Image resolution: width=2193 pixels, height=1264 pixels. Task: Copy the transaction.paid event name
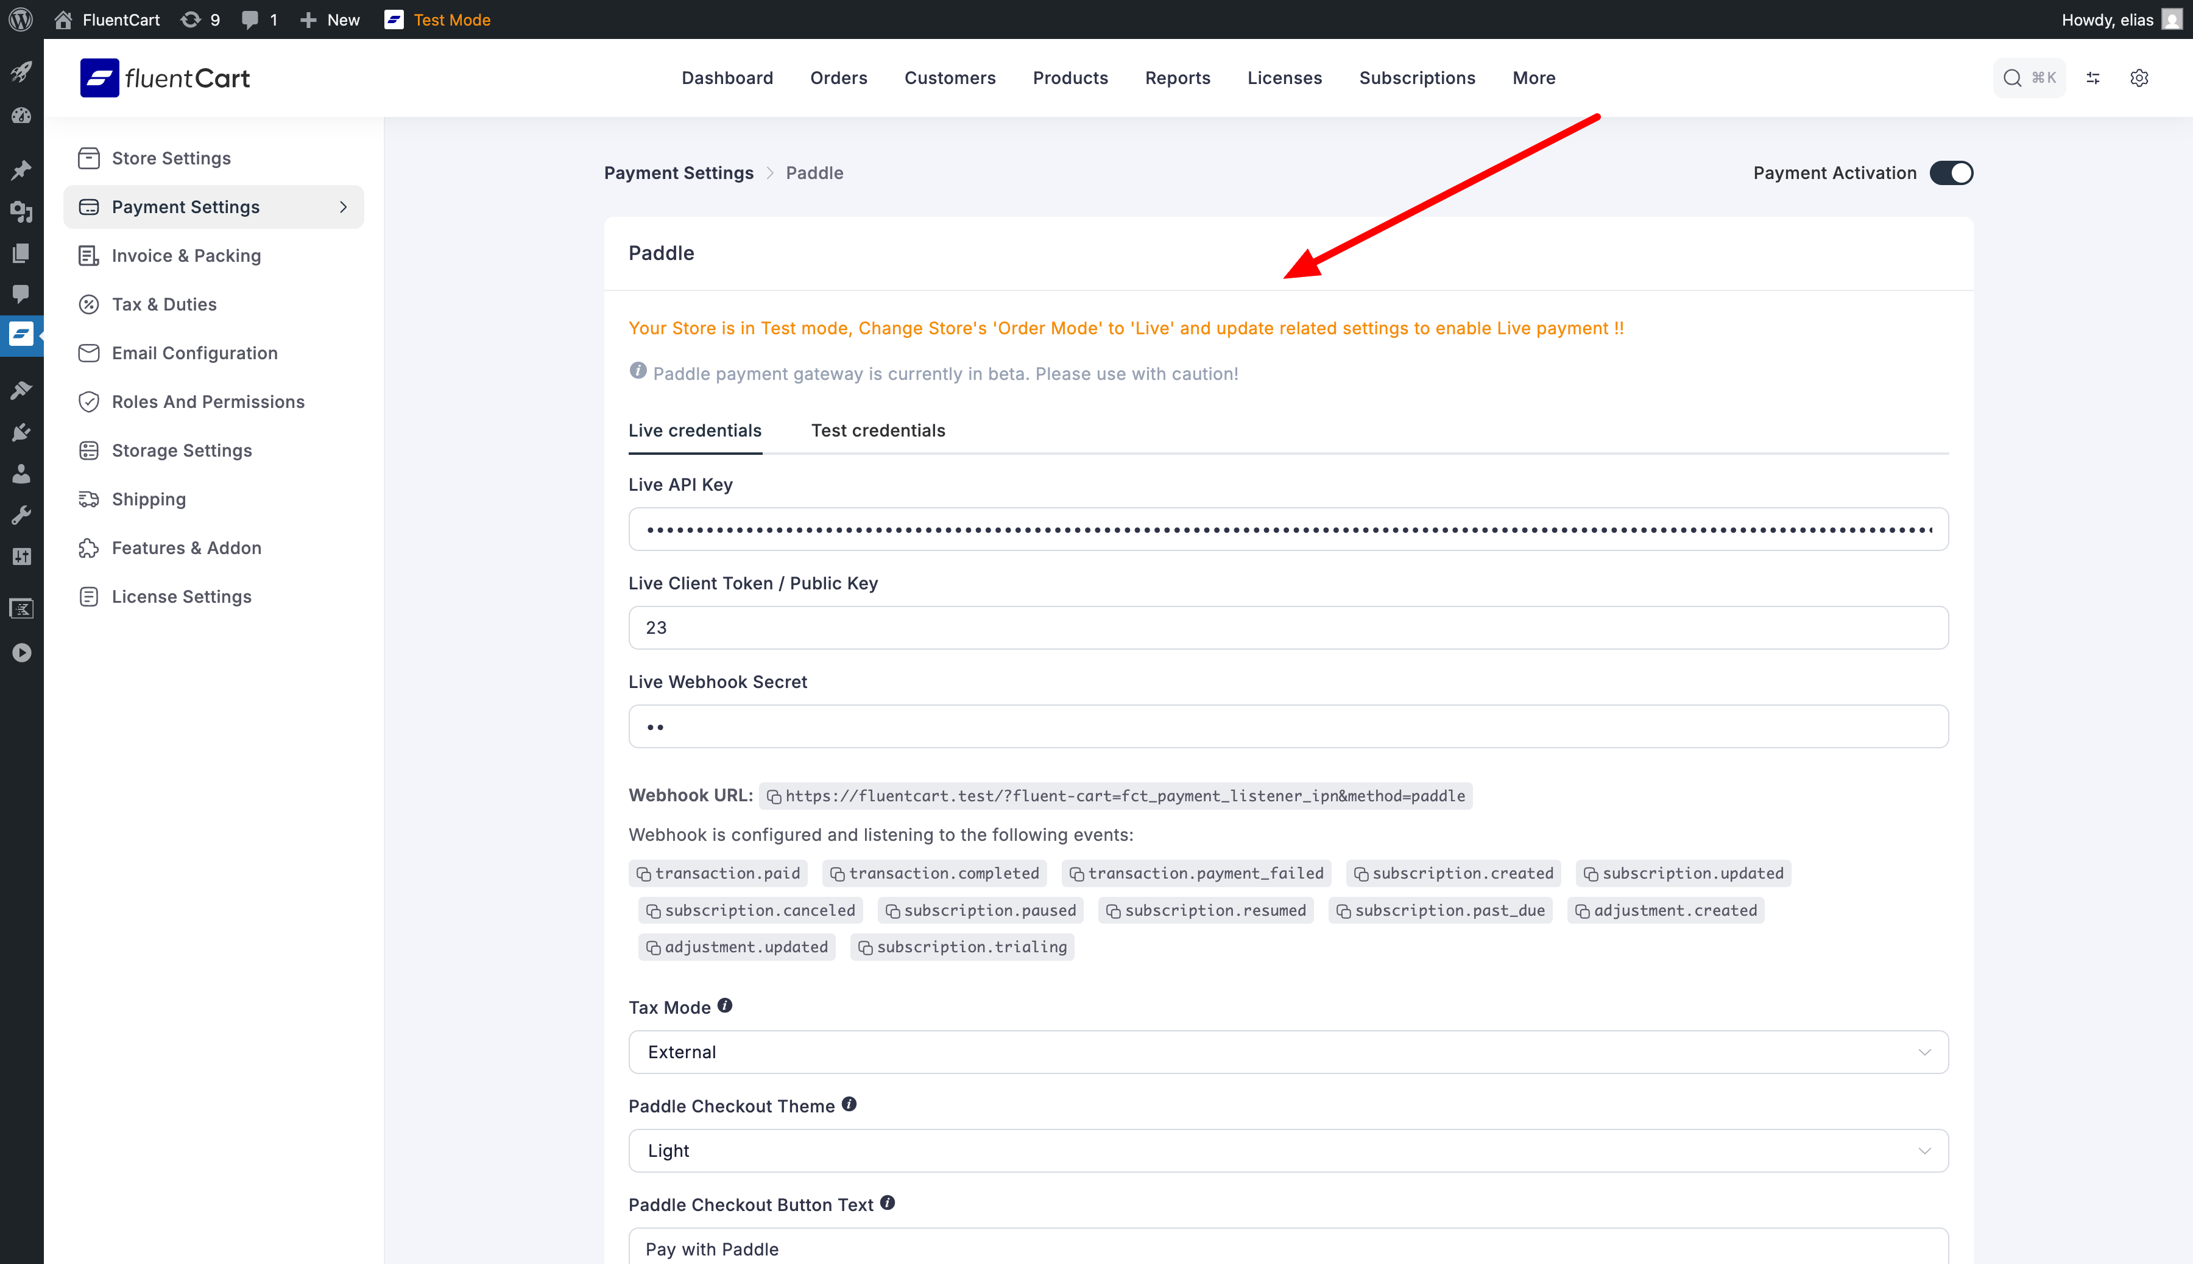(x=643, y=874)
